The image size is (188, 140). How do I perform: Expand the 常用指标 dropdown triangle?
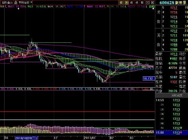[31, 2]
